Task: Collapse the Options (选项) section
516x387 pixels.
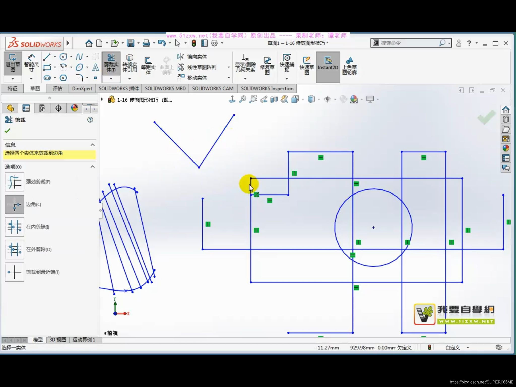Action: point(92,167)
